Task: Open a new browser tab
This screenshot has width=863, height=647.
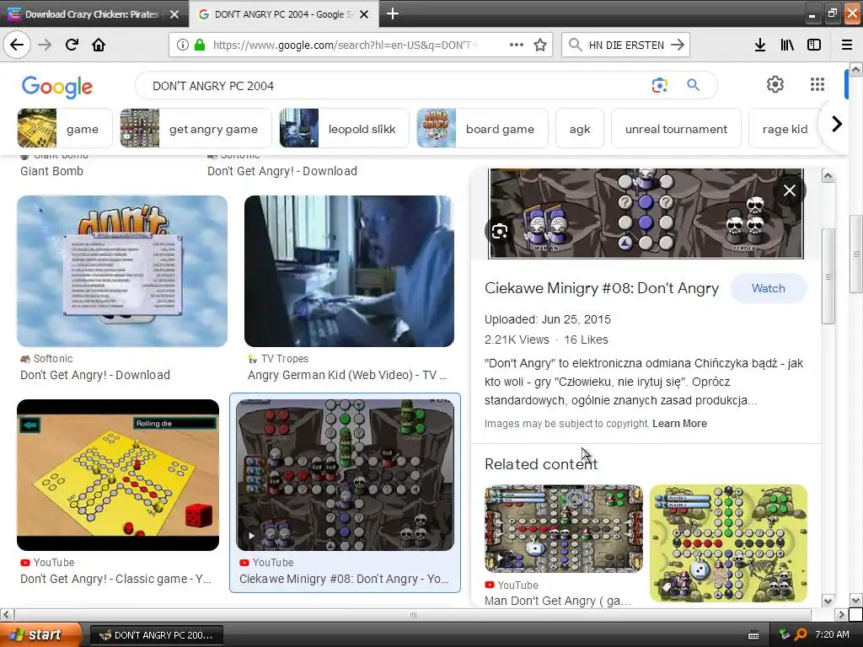Action: (393, 13)
